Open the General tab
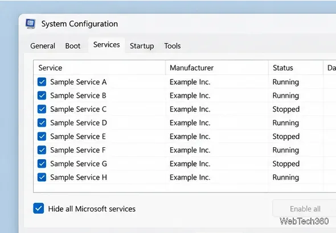This screenshot has height=233, width=336. [43, 45]
